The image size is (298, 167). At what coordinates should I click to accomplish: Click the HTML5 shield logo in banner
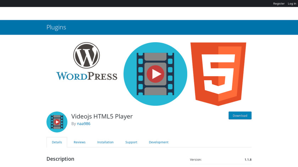coord(218,74)
